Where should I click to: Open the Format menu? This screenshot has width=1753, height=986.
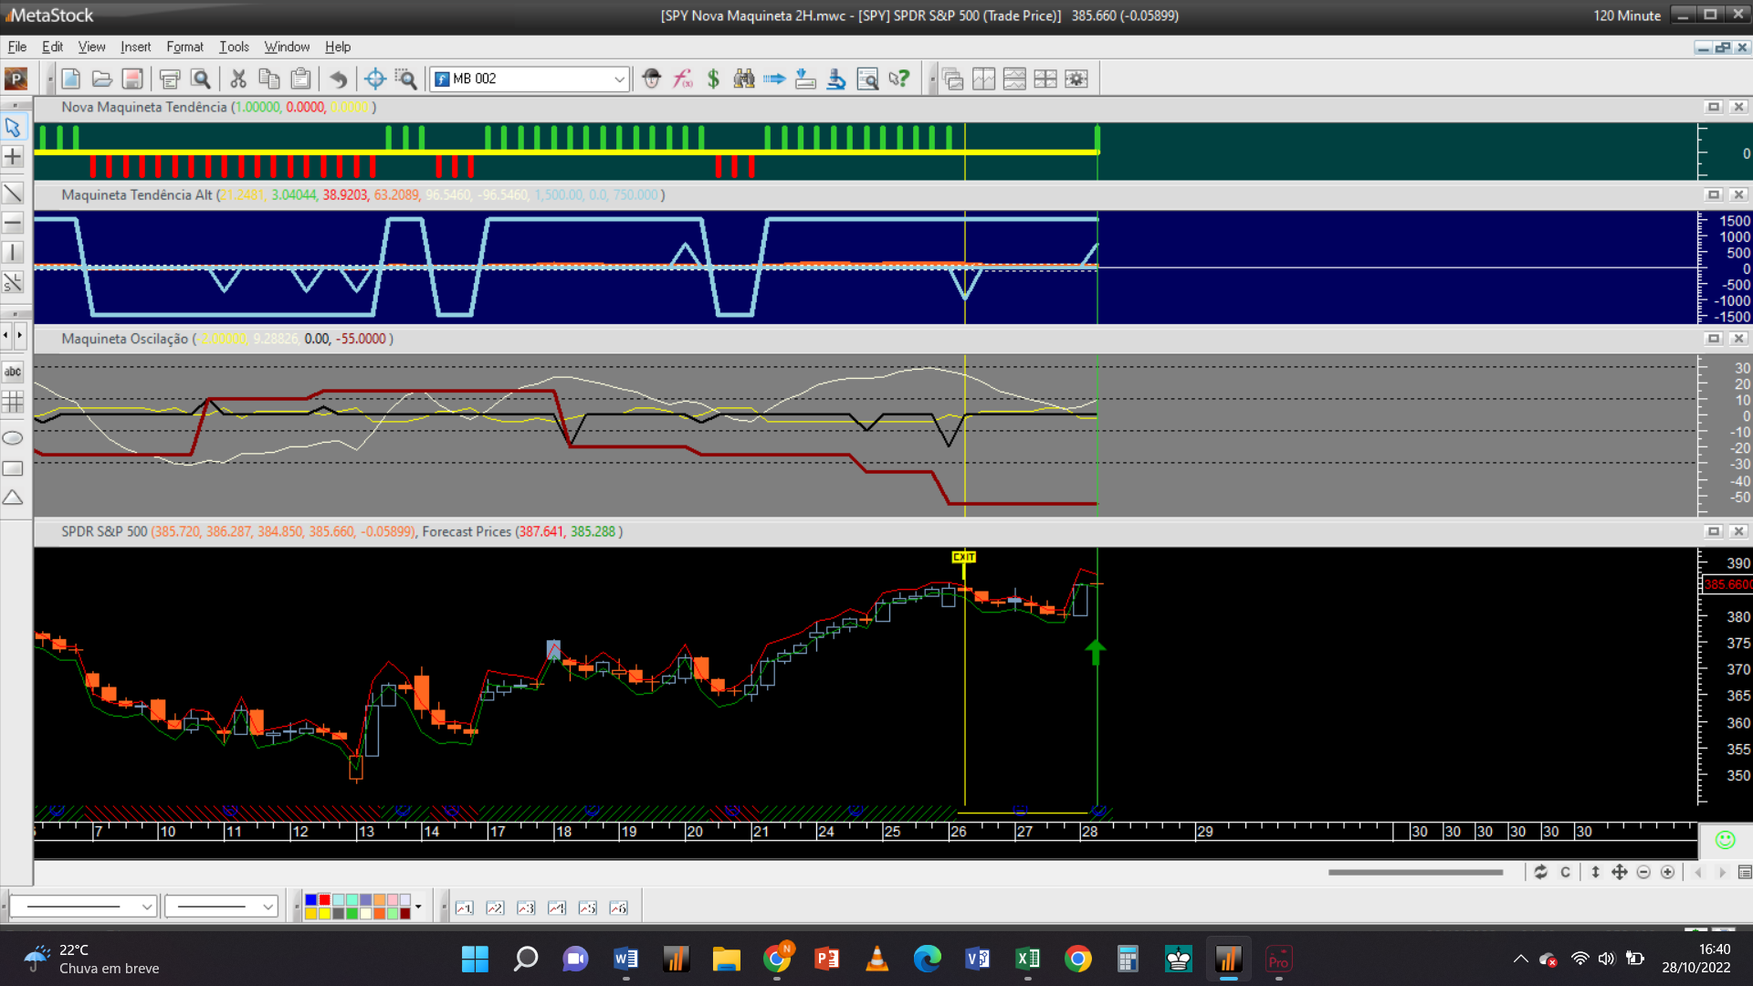pos(184,47)
